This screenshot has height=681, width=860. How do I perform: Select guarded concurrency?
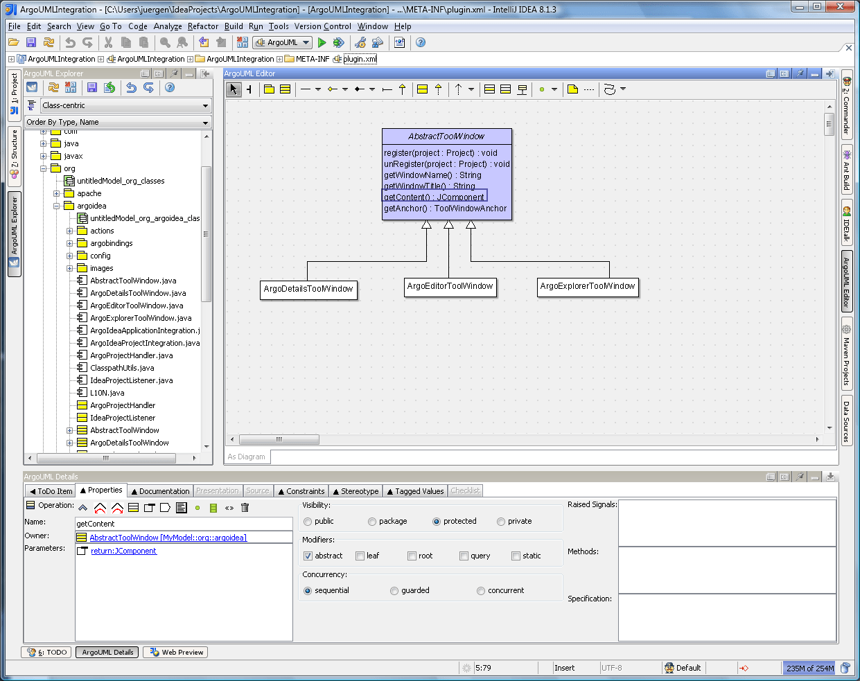tap(395, 590)
